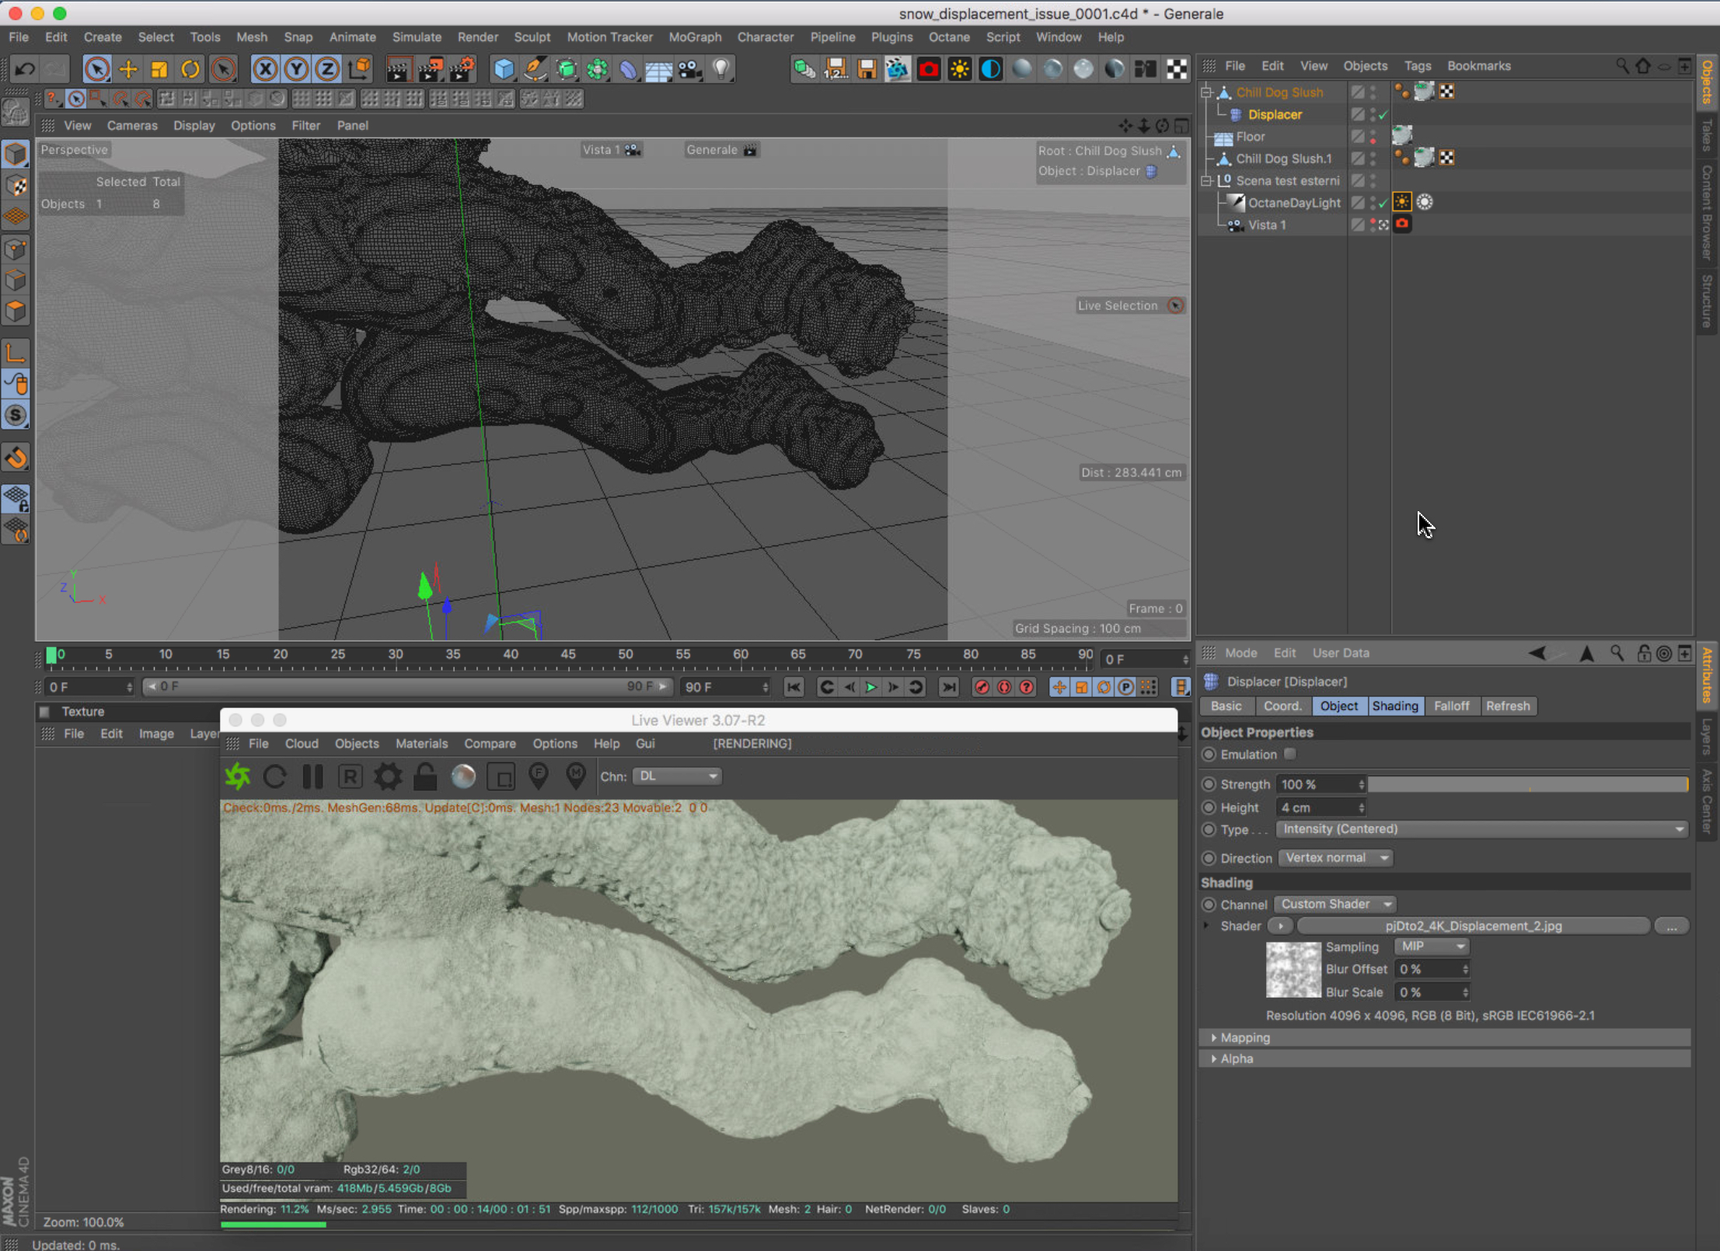Viewport: 1720px width, 1251px height.
Task: Pause rendering in Live Viewer
Action: pyautogui.click(x=312, y=776)
